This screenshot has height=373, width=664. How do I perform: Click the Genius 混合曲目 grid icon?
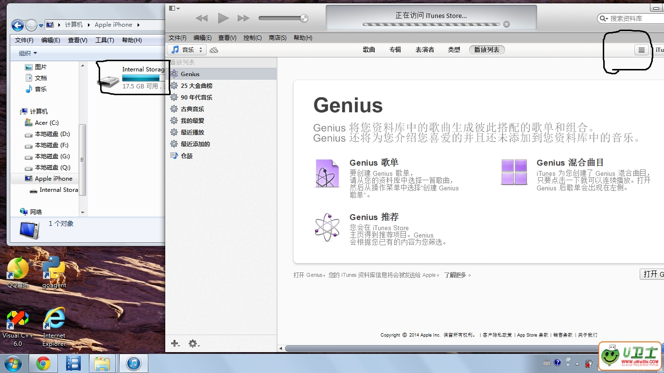point(514,172)
